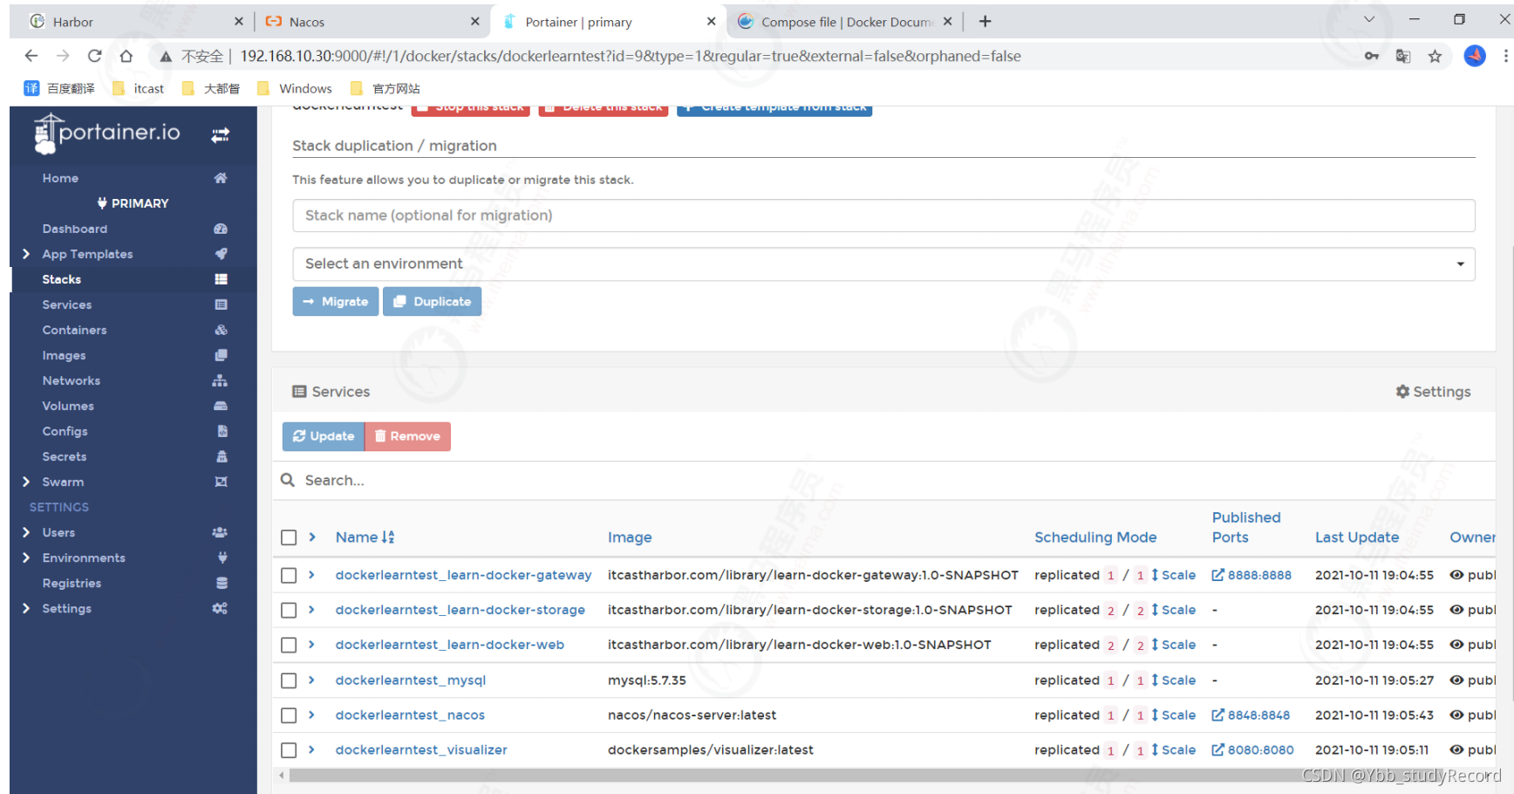Screen dimensions: 1514x794
Task: Check the learn-docker-web service checkbox
Action: 289,646
